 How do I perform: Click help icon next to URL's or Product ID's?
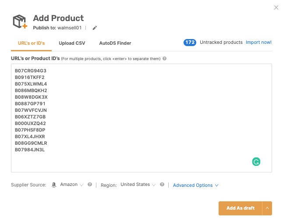click(164, 59)
